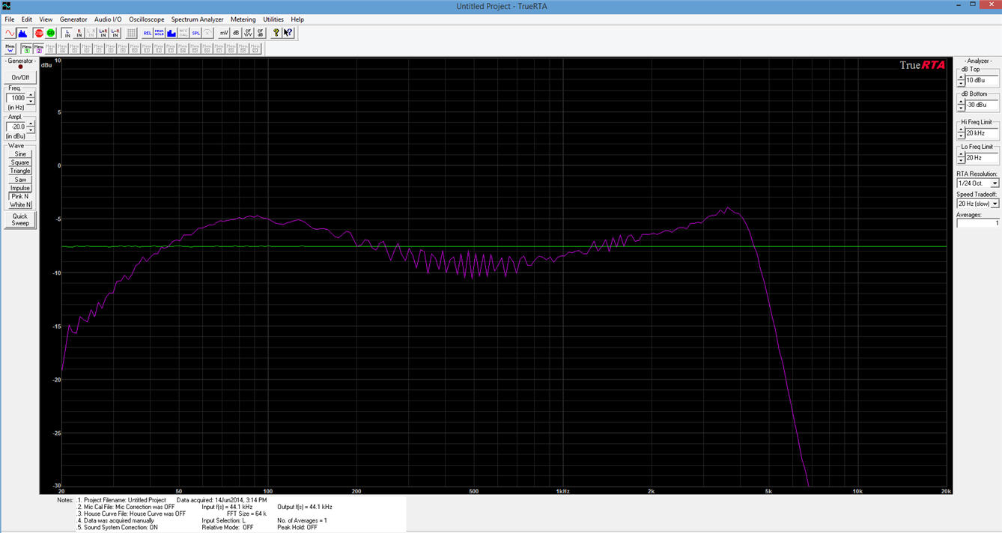Click the Hi Freq Limit field
This screenshot has width=1002, height=533.
(x=982, y=133)
